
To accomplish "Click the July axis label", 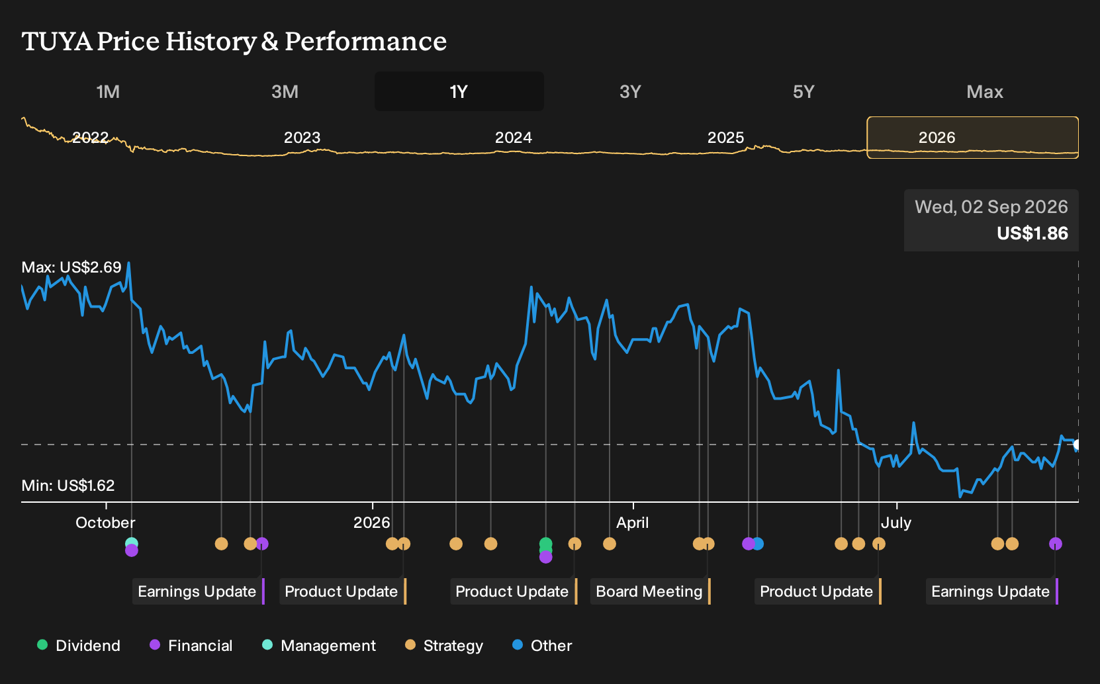I will [x=896, y=523].
